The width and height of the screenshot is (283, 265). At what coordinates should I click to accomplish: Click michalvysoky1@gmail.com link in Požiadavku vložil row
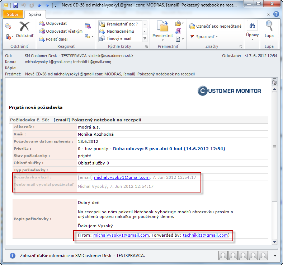coord(122,177)
